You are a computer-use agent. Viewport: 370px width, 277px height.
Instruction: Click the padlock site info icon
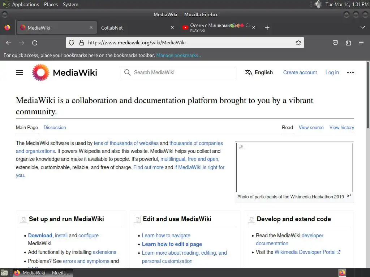(x=82, y=43)
